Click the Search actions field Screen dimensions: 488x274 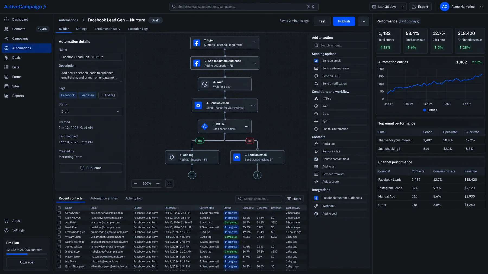(x=339, y=45)
